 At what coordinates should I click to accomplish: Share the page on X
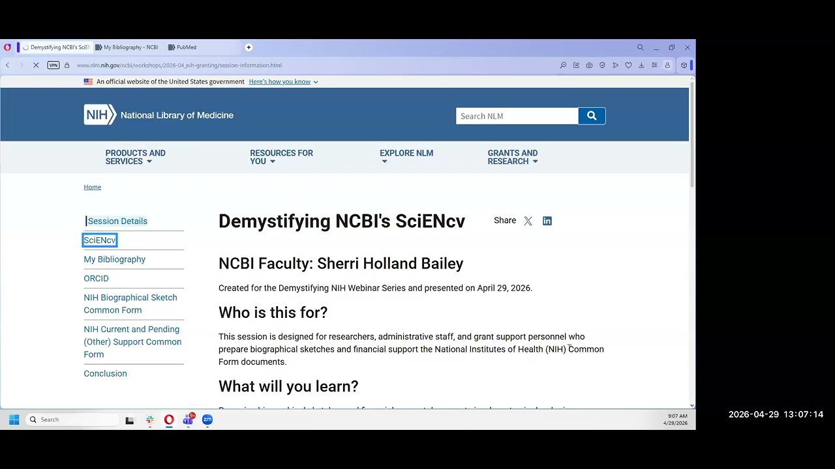coord(528,221)
